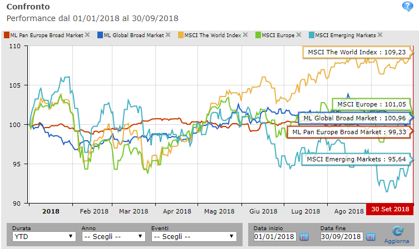Select the MSCI Emerging Markets 95,64 label
Viewport: 419px width, 249px height.
coord(356,159)
